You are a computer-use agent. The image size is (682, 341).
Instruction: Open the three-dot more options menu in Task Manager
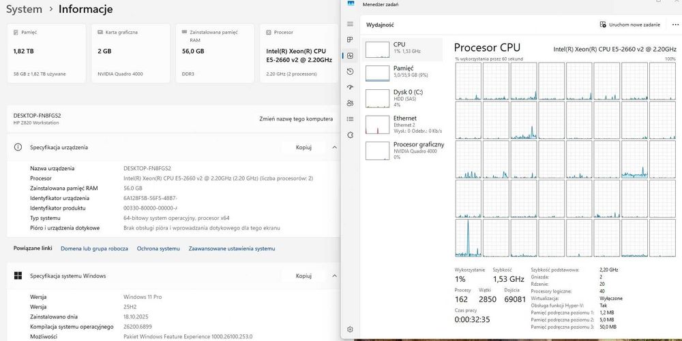click(675, 25)
